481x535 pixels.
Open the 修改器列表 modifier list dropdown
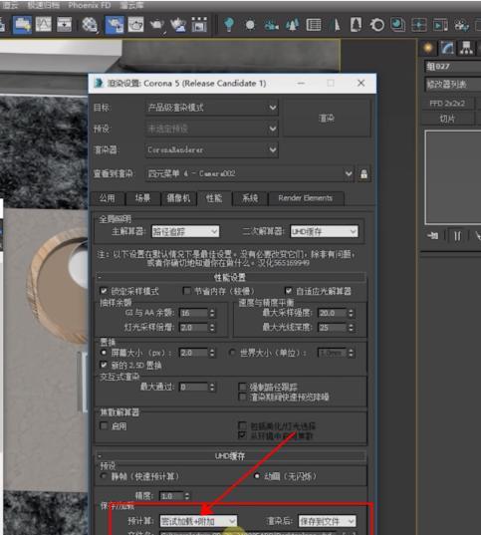[453, 84]
